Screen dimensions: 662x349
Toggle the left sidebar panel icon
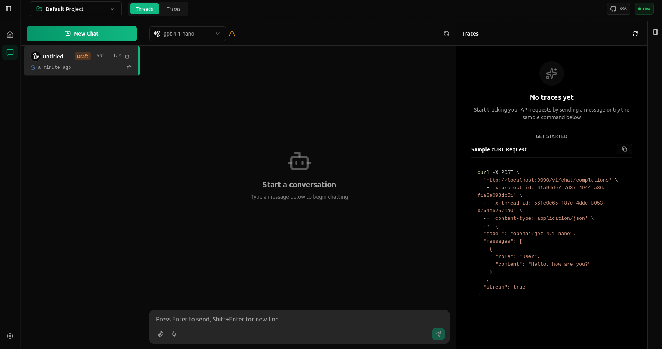(8, 9)
